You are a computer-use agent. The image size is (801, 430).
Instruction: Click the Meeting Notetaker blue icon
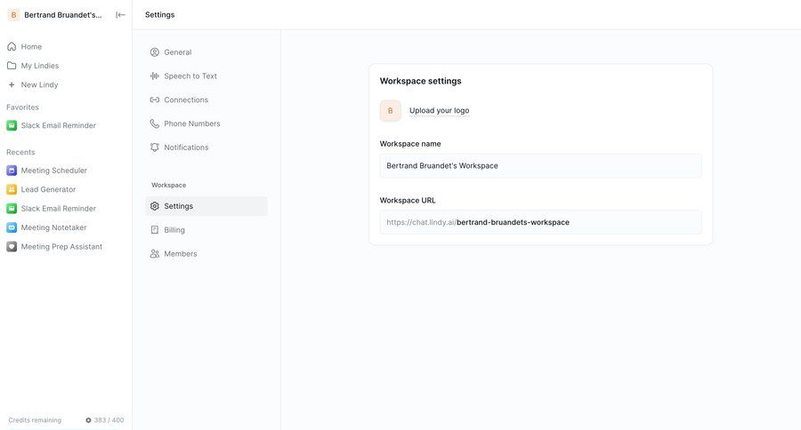pyautogui.click(x=12, y=227)
